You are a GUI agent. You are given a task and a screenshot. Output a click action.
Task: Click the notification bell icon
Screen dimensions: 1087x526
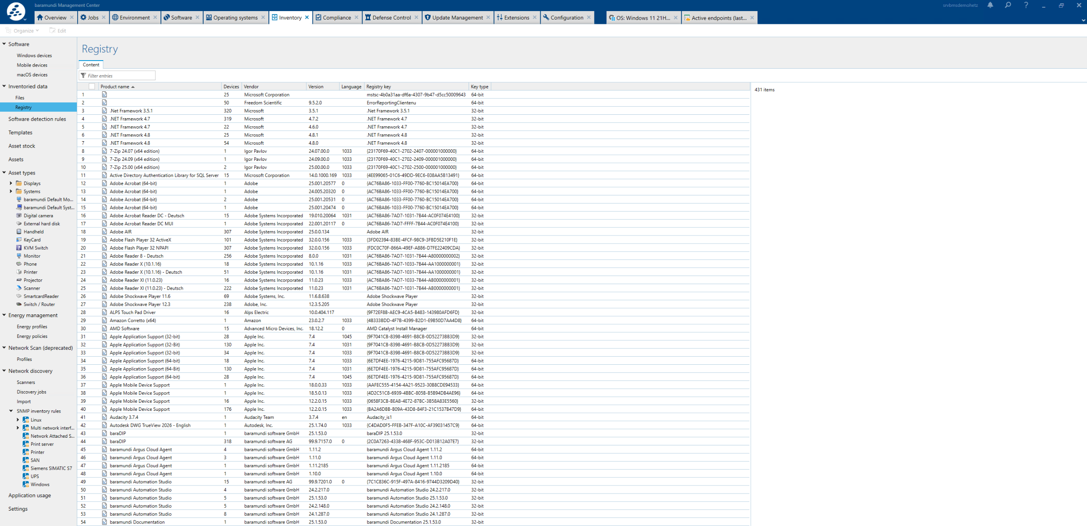point(990,5)
